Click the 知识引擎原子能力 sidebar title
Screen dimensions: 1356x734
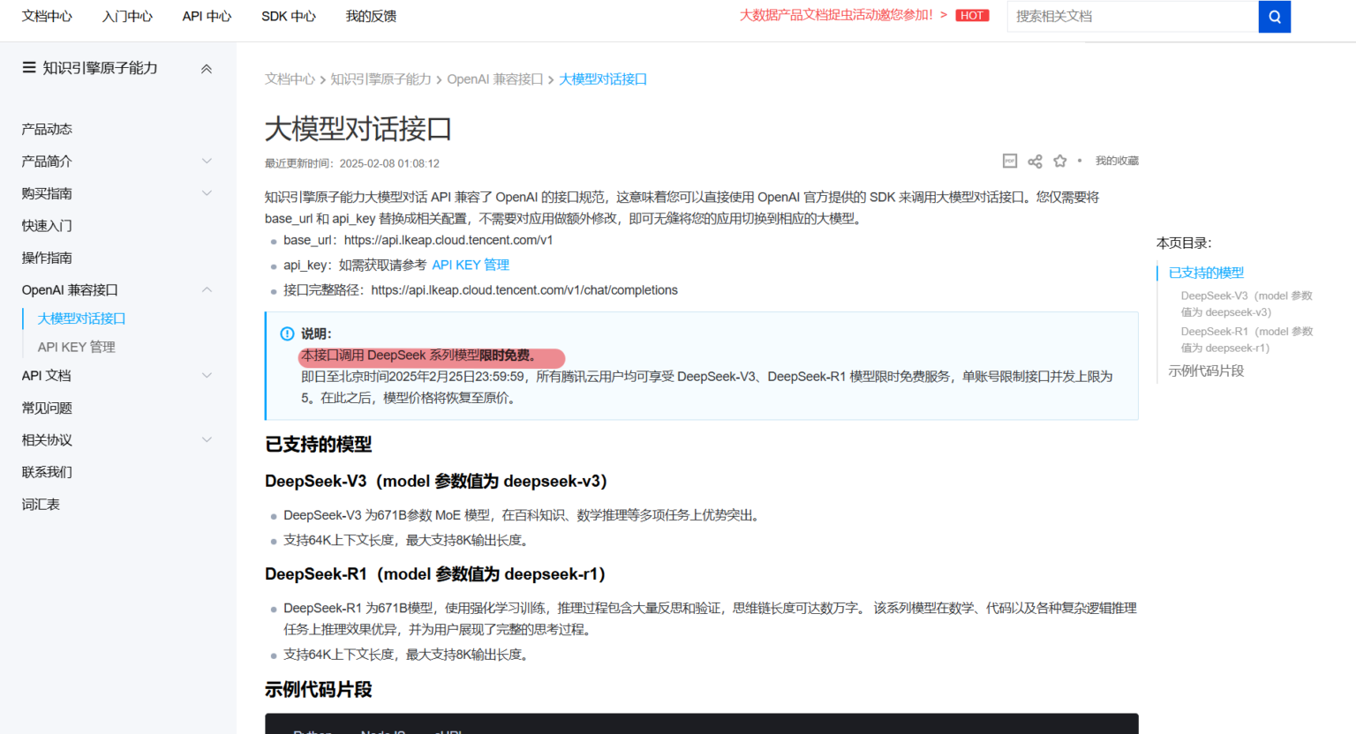(x=100, y=68)
